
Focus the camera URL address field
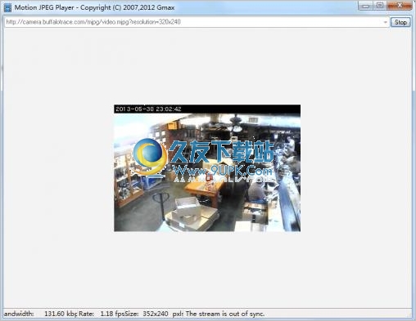coord(197,22)
